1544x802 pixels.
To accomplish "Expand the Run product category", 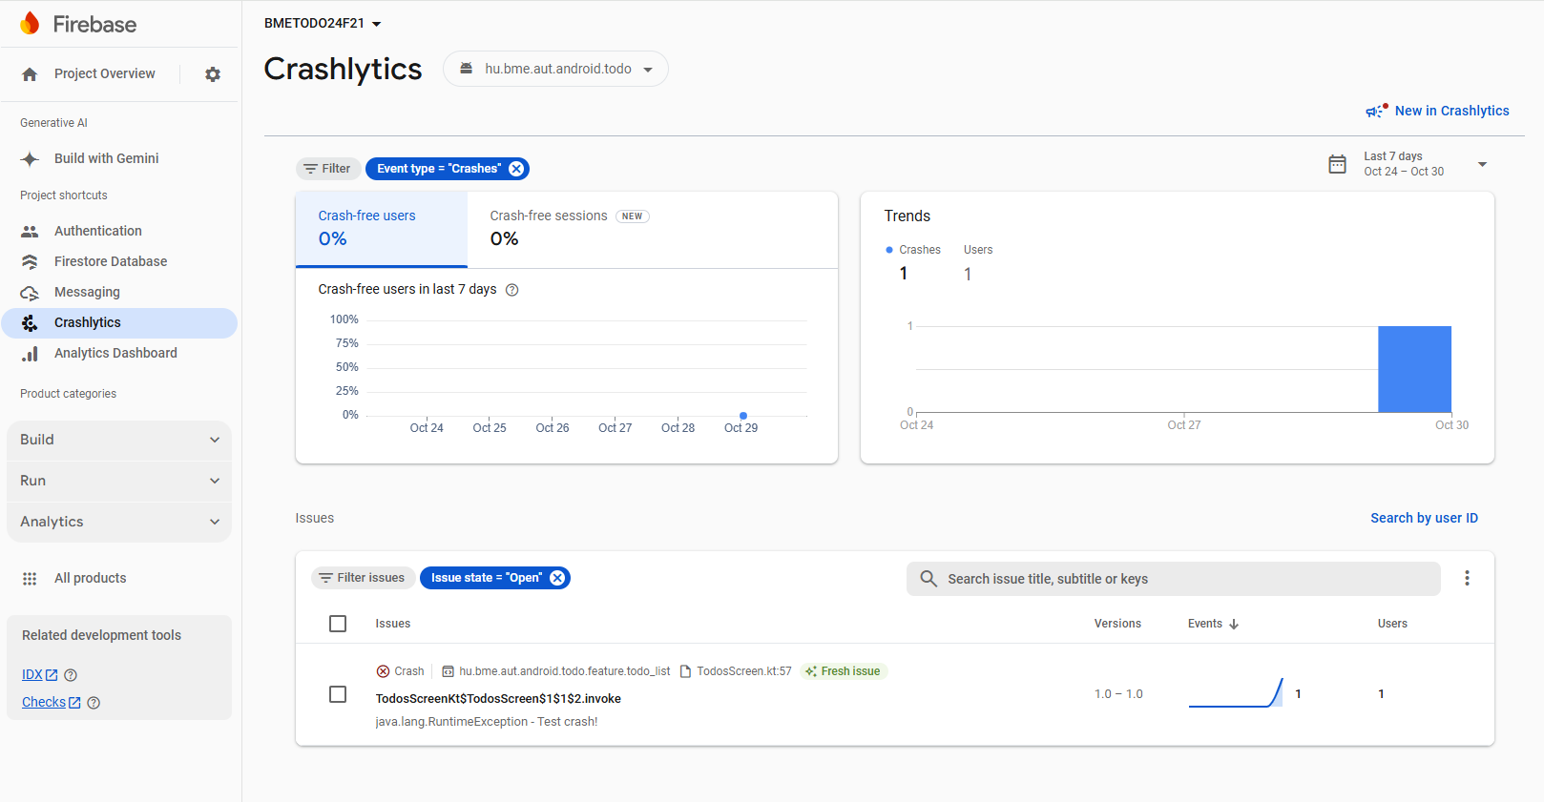I will click(x=119, y=481).
